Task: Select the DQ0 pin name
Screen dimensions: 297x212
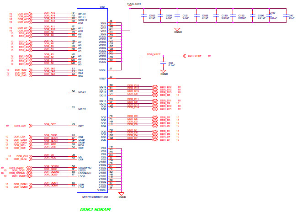Action: (x=103, y=140)
